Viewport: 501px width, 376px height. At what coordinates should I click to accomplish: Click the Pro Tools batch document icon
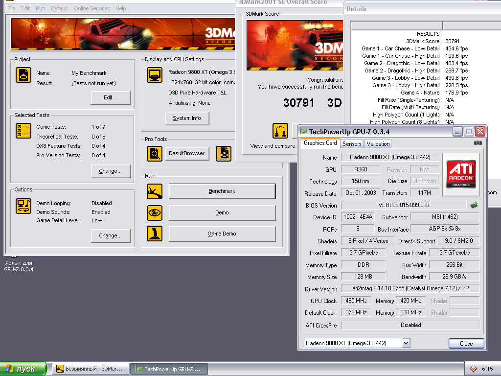[224, 153]
